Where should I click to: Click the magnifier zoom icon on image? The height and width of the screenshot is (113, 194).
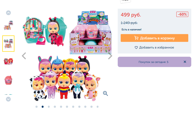(105, 93)
